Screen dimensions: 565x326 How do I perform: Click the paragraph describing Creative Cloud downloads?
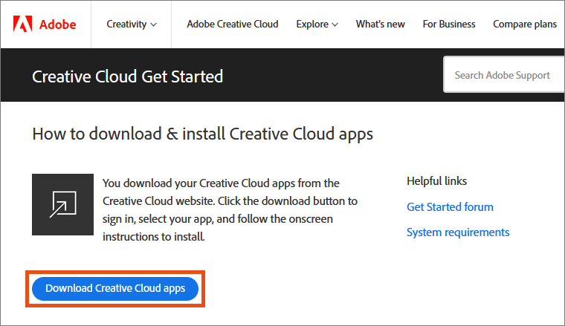(x=229, y=209)
